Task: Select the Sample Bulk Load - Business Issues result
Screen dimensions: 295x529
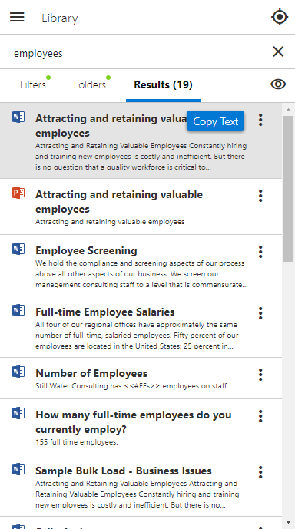Action: pos(124,471)
